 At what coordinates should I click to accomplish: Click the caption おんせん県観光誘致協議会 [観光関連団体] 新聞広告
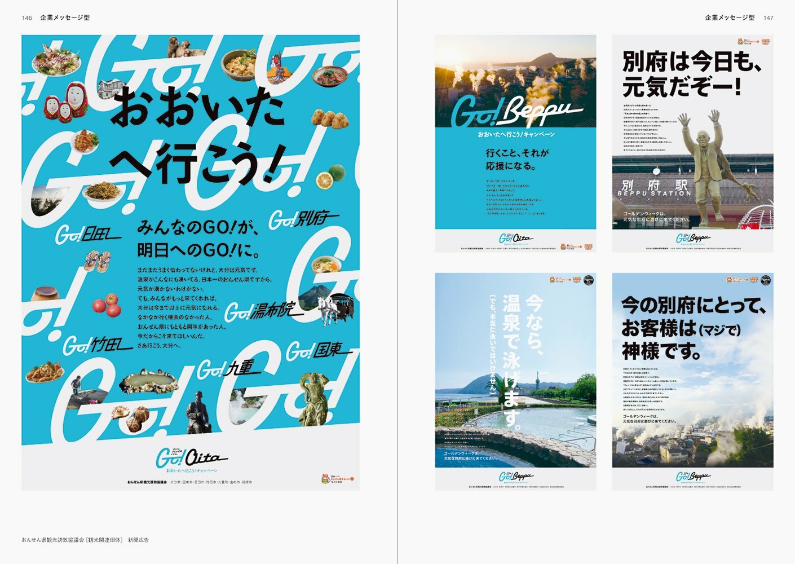coord(85,540)
